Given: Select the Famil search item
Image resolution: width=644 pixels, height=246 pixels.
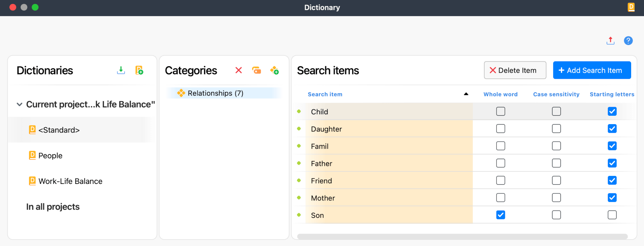Looking at the screenshot, I should pyautogui.click(x=319, y=146).
